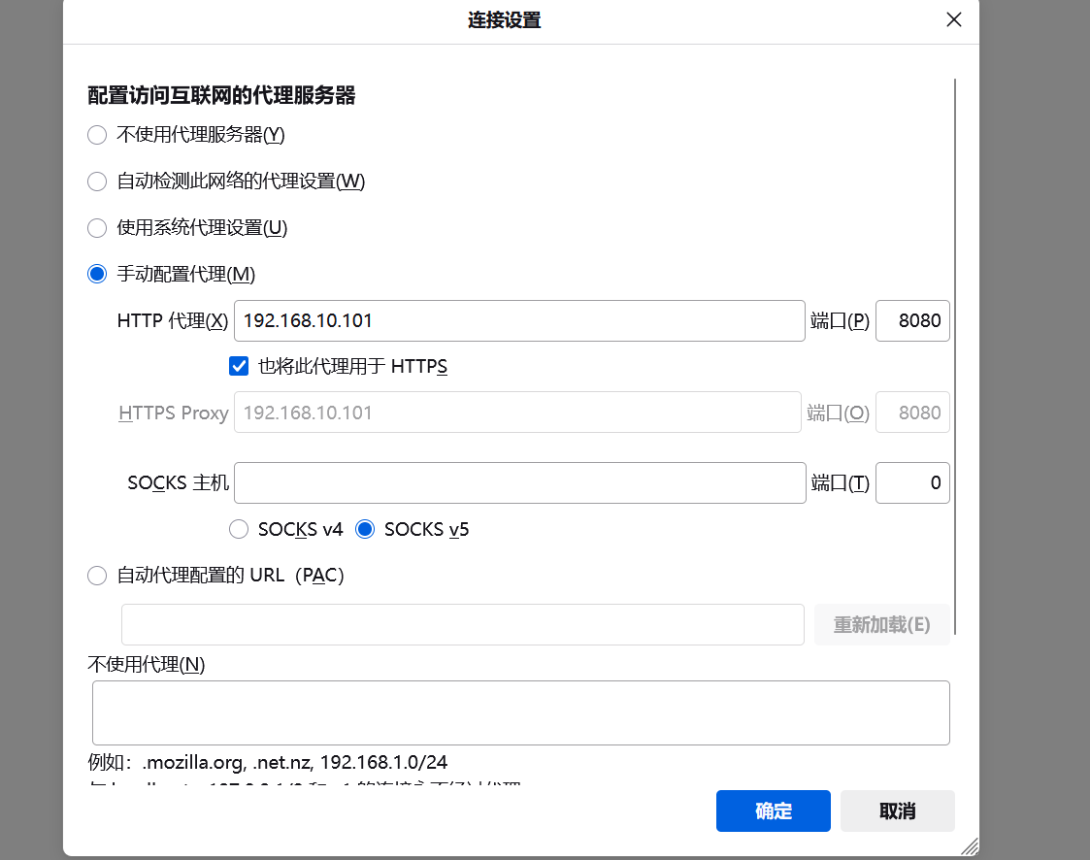Click the 配置访问互联网的代理服务器 heading
1090x860 pixels.
(x=221, y=95)
